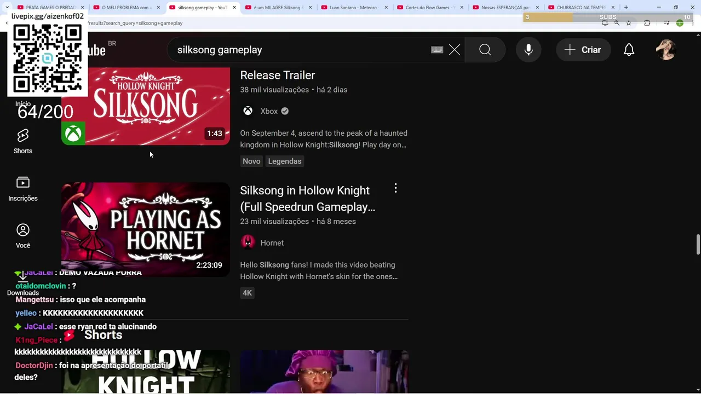
Task: Click the Release Trailer description snippet
Action: 324,139
